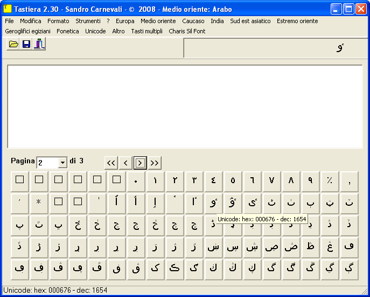Open the Modifica menu
Image resolution: width=370 pixels, height=297 pixels.
(x=31, y=21)
